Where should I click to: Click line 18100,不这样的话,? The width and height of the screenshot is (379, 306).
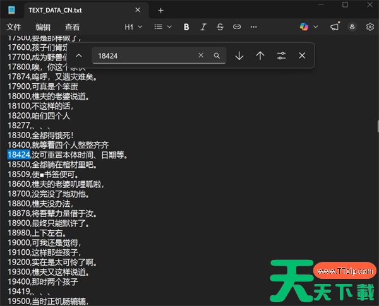tap(40, 106)
